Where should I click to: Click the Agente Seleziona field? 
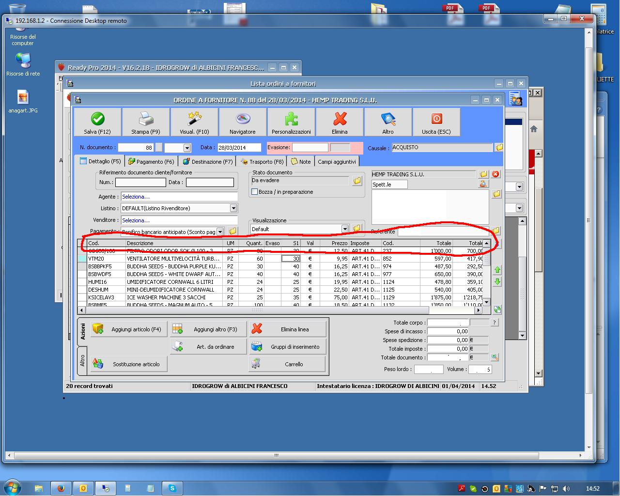pos(179,197)
